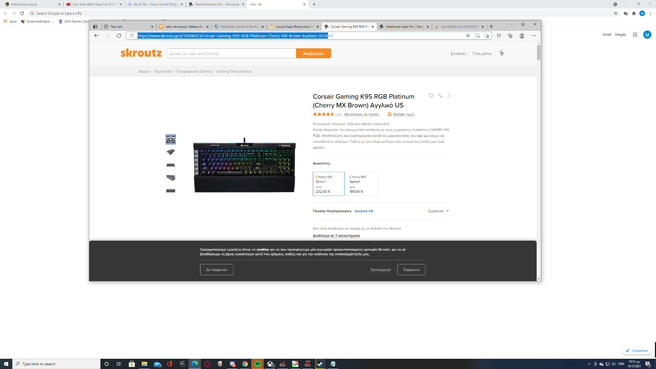Reload page in Chrome window

tap(22, 13)
